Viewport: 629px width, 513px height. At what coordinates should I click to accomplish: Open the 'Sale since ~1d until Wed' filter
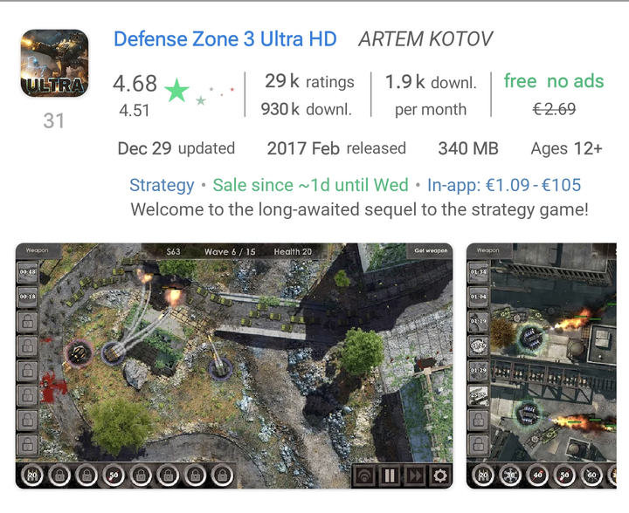coord(310,185)
